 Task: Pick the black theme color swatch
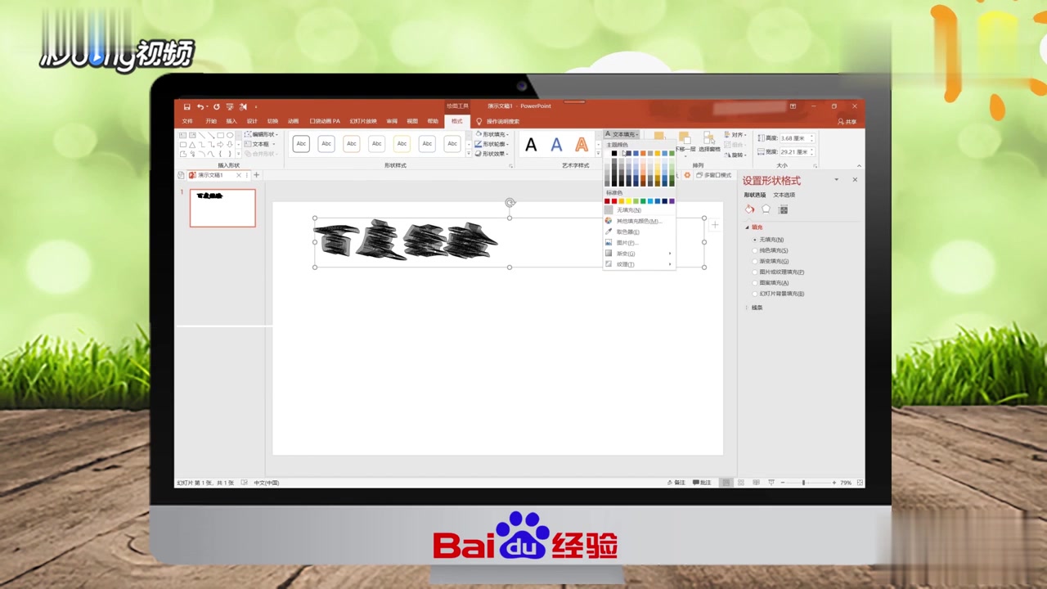613,153
